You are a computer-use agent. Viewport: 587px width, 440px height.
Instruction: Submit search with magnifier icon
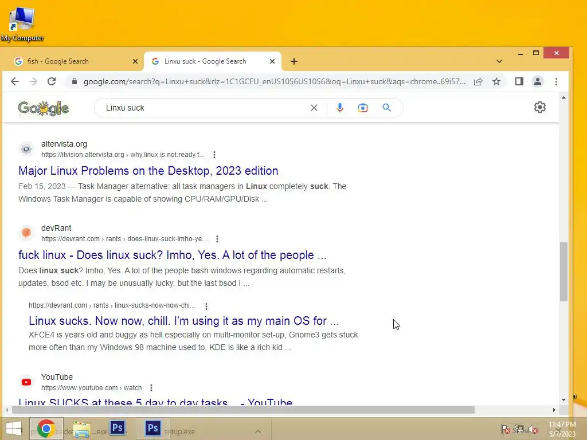[387, 108]
